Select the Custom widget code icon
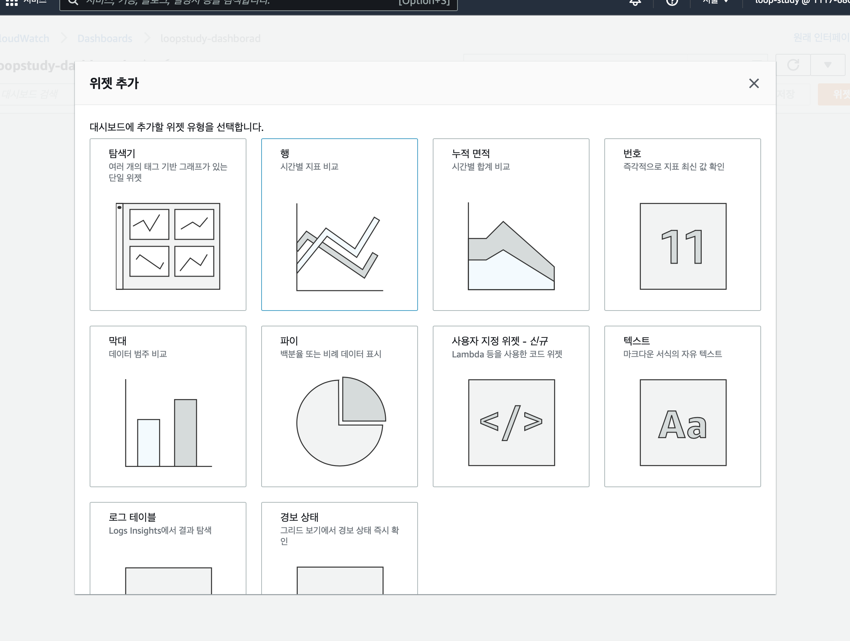Image resolution: width=850 pixels, height=641 pixels. [511, 422]
